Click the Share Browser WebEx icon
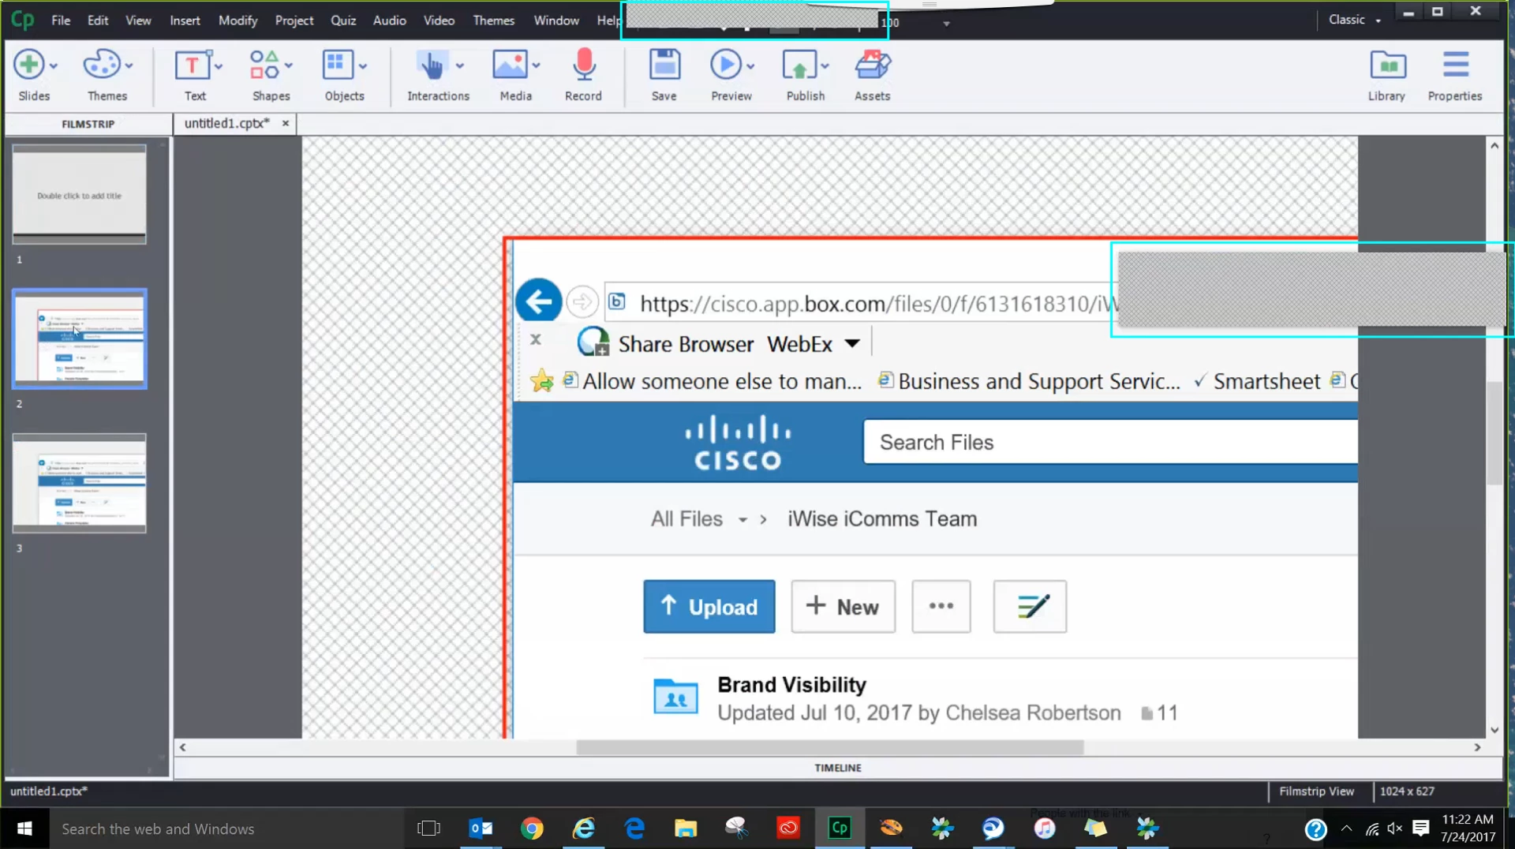The height and width of the screenshot is (849, 1515). [x=593, y=342]
